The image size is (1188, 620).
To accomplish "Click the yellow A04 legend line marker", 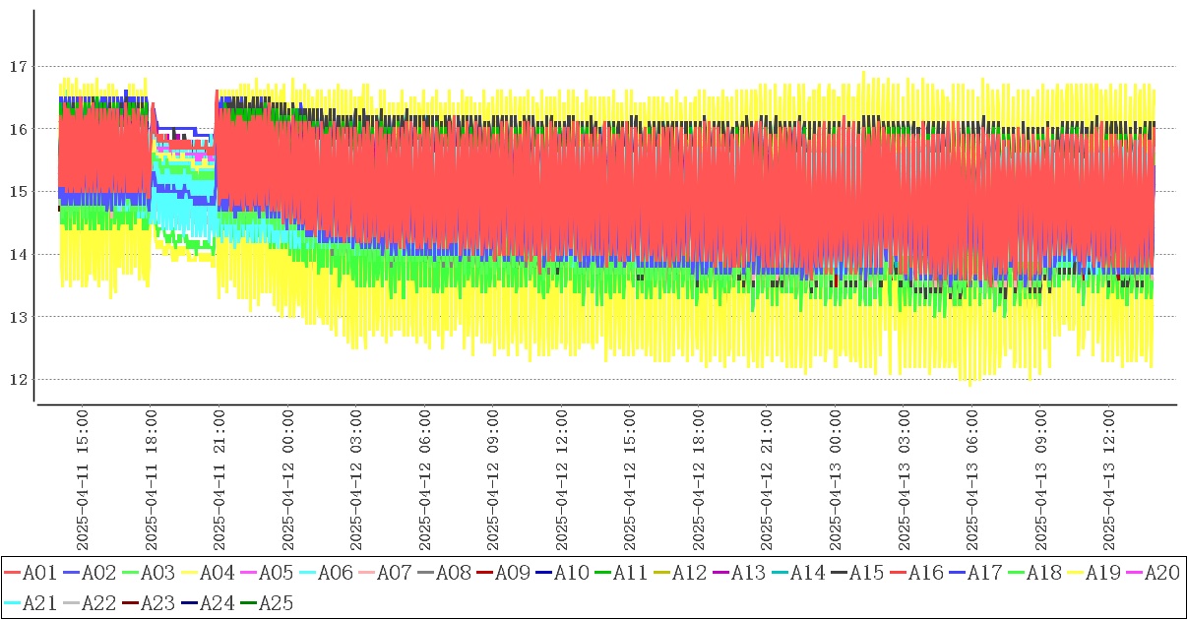I will coord(189,573).
